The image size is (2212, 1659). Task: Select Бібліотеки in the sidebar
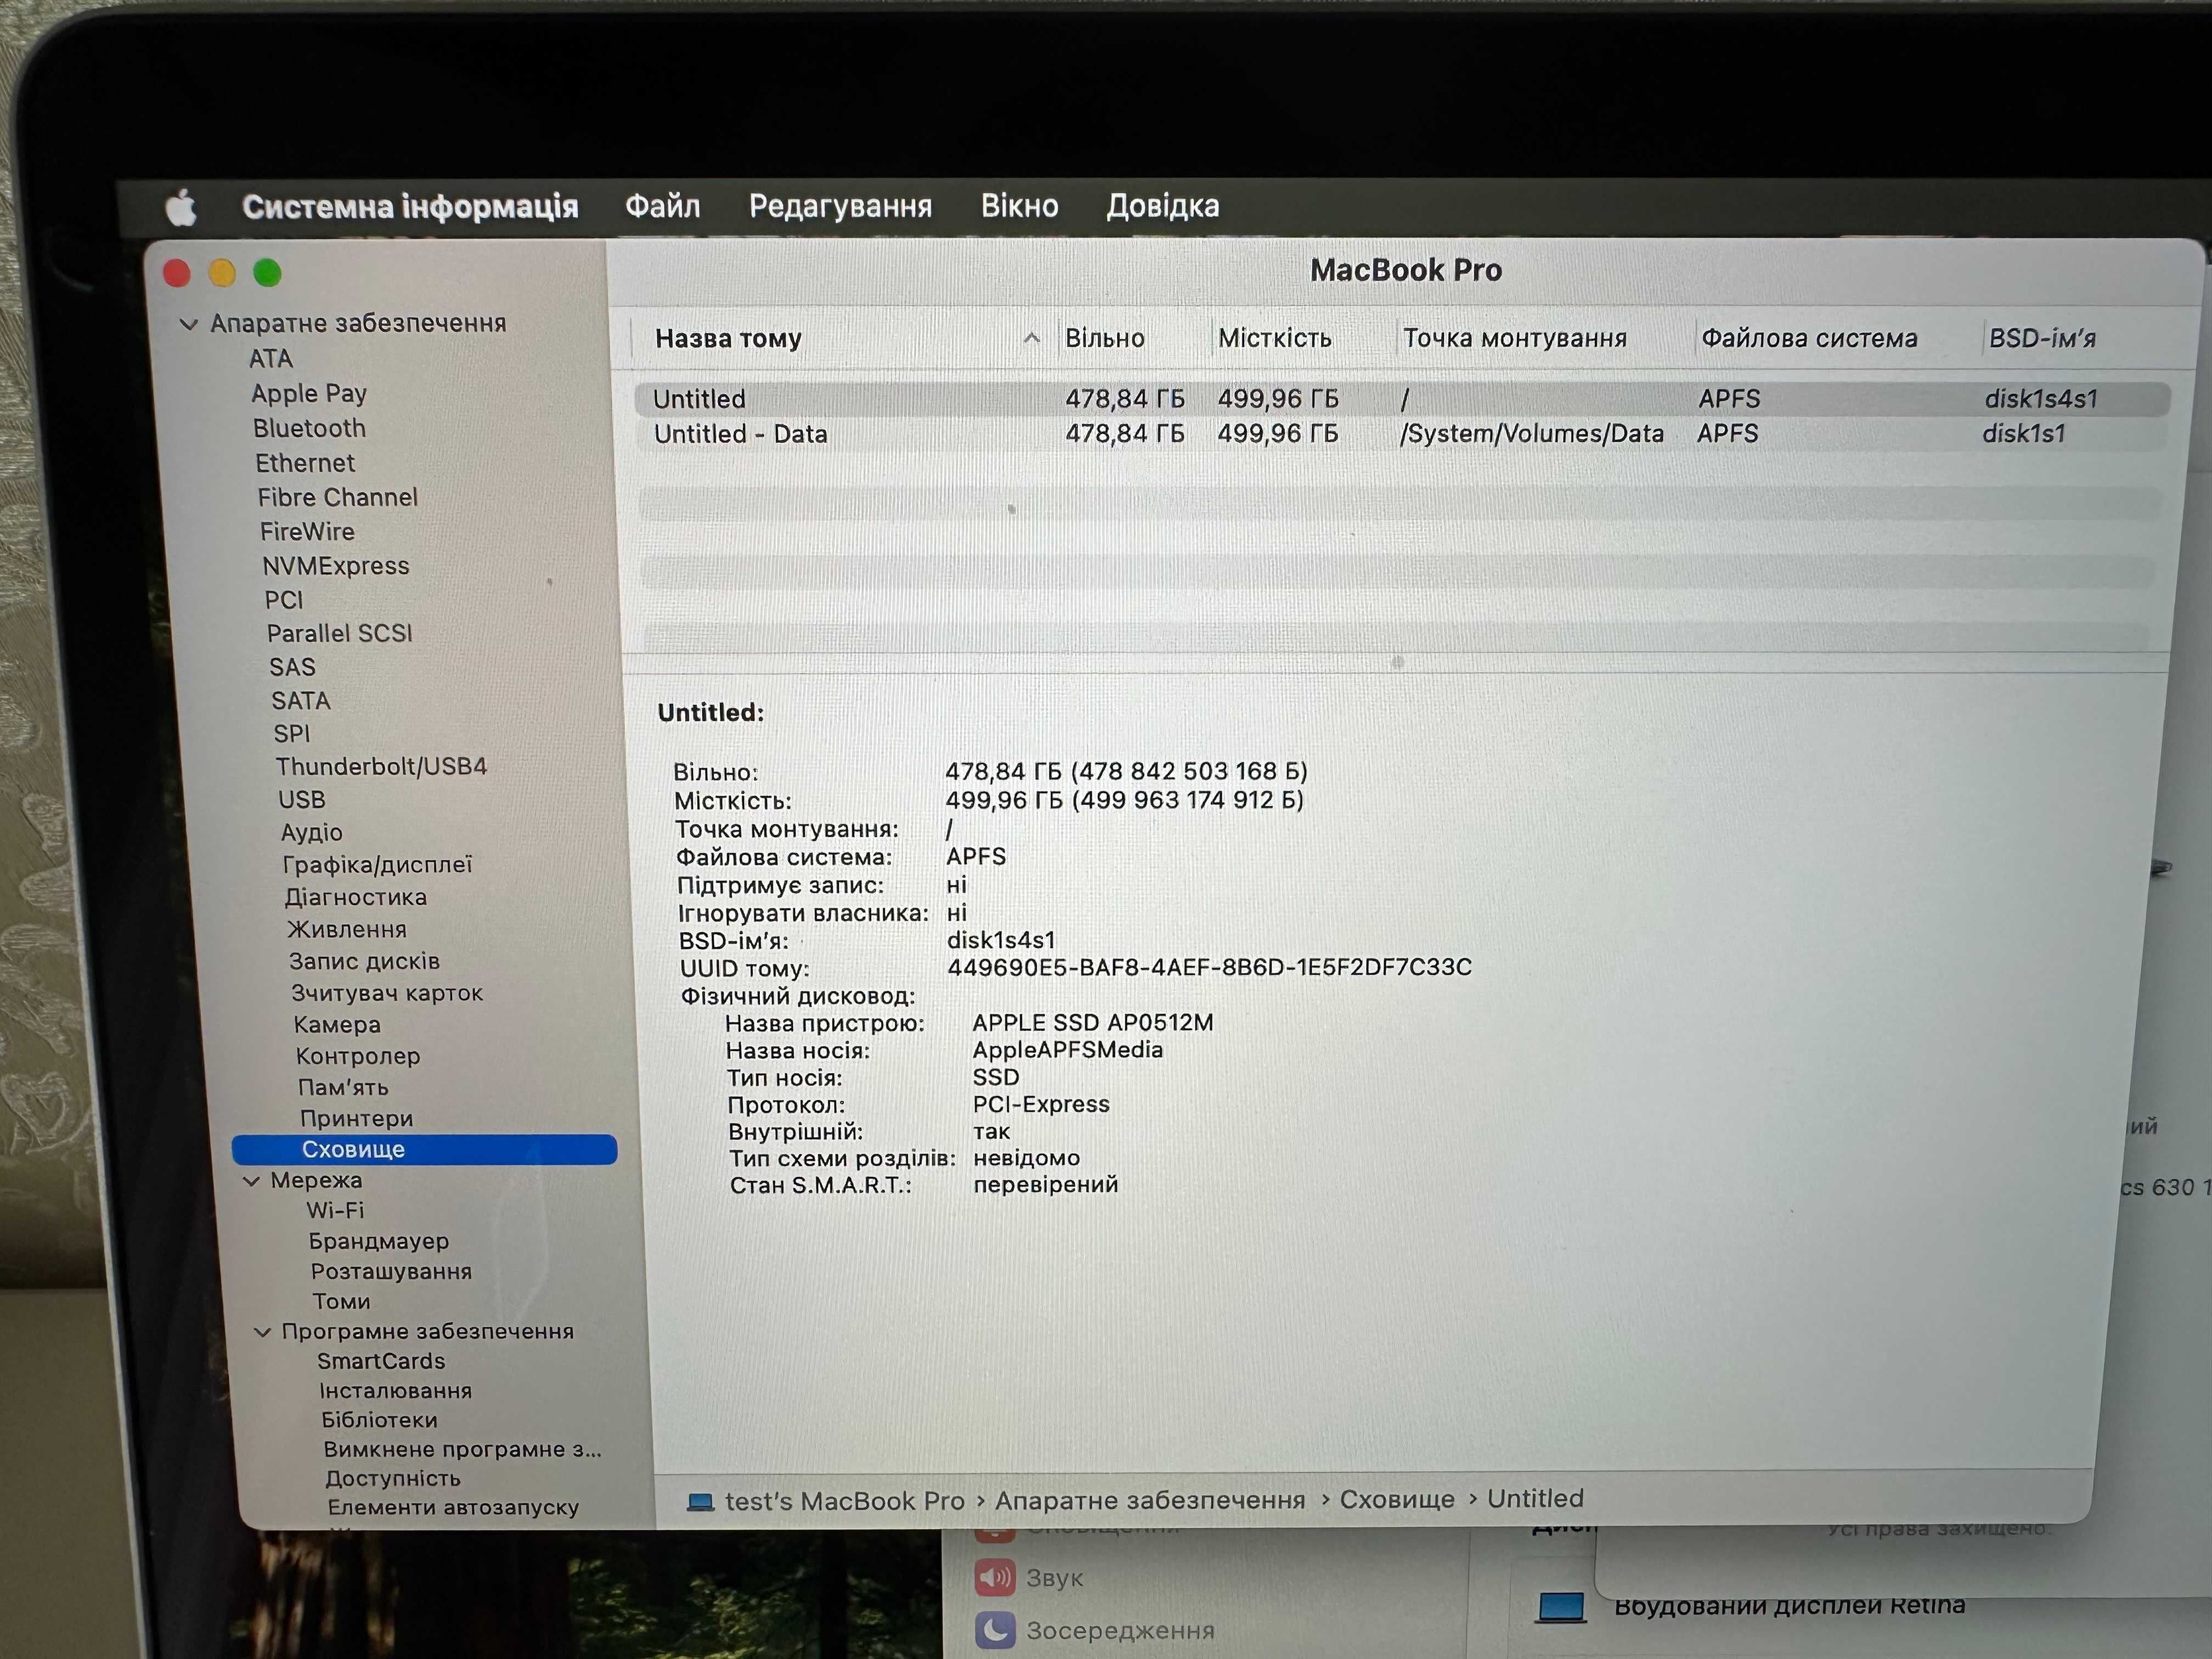point(379,1421)
